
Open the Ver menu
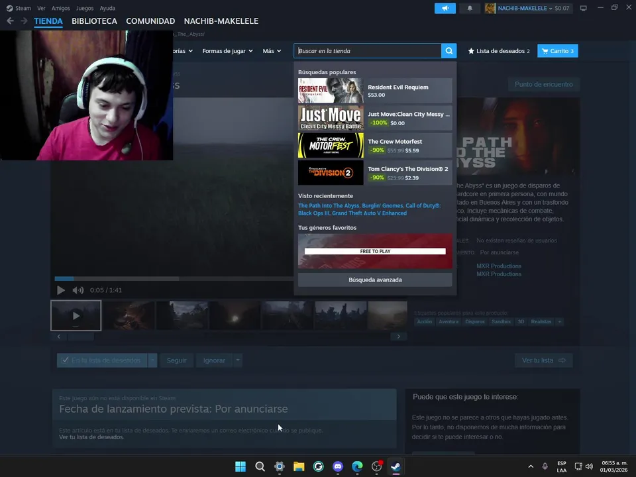click(x=41, y=8)
